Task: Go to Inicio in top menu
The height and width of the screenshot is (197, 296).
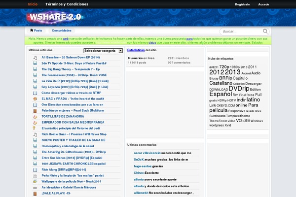Action: 33,4
